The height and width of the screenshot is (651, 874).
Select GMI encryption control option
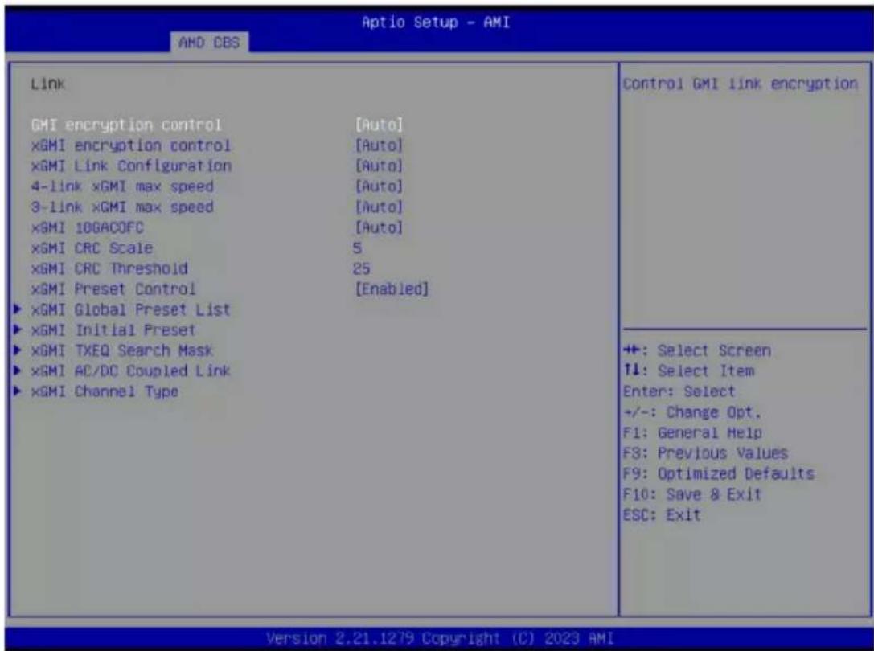126,125
